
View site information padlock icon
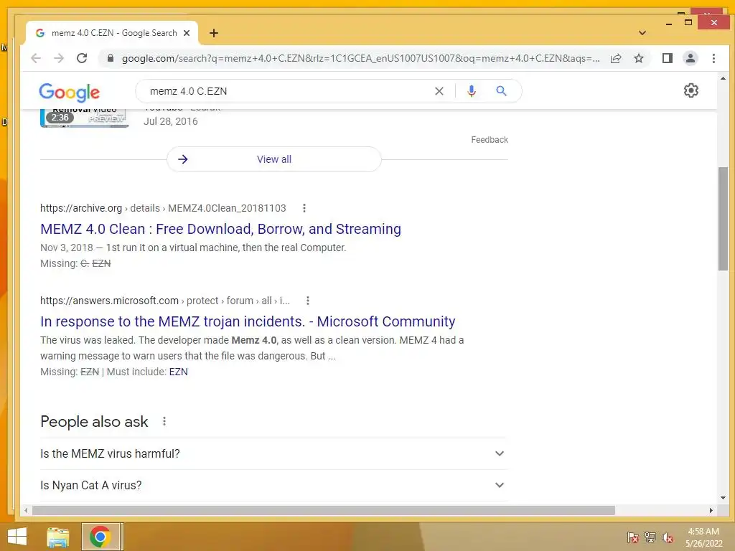pyautogui.click(x=110, y=58)
